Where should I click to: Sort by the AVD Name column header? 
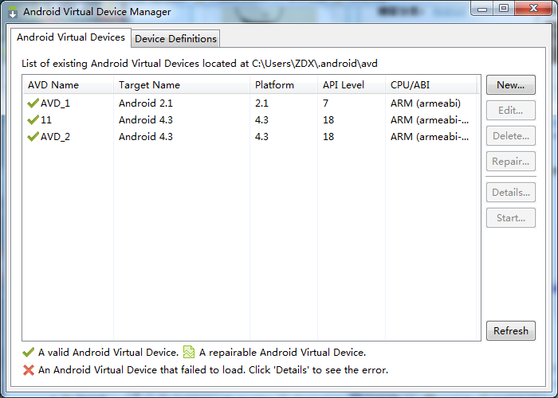(x=68, y=85)
